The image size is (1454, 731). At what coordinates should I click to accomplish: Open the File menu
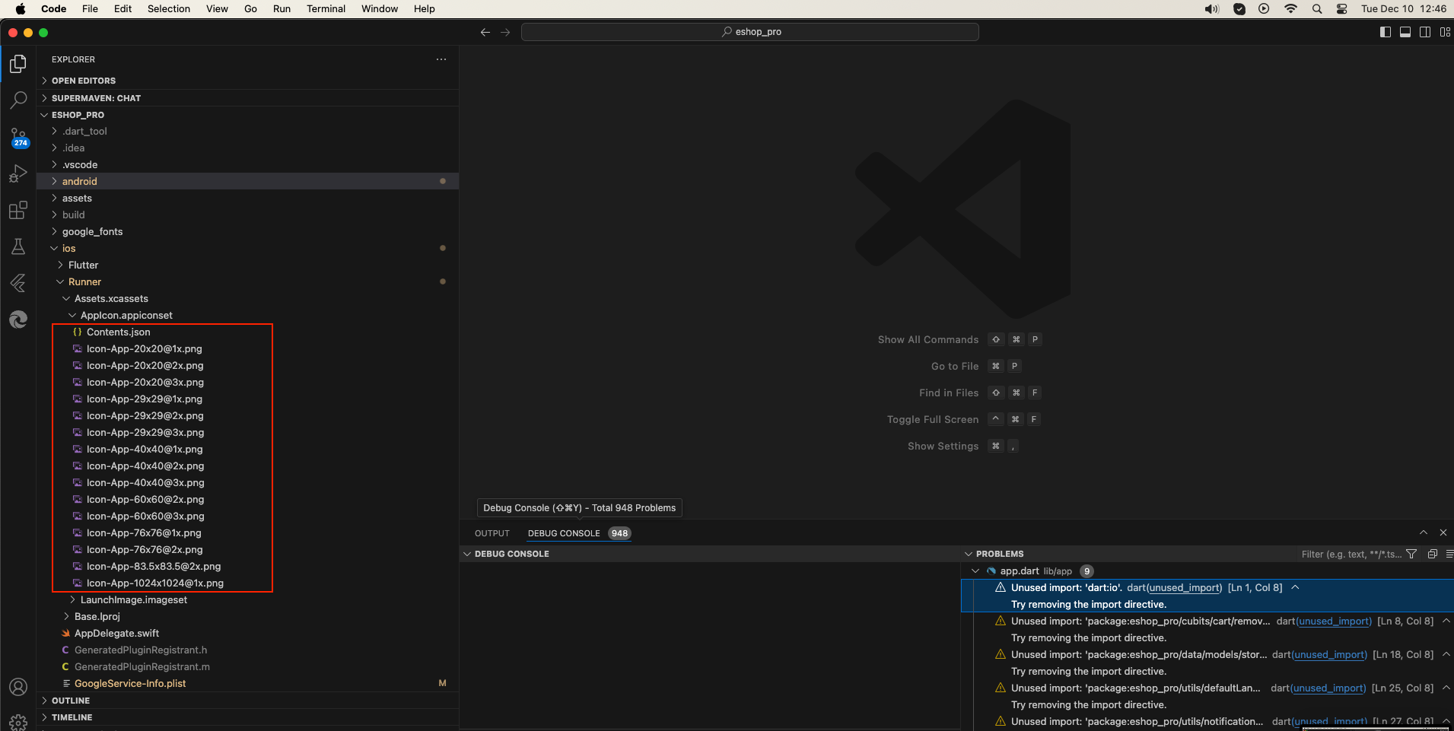pyautogui.click(x=90, y=9)
